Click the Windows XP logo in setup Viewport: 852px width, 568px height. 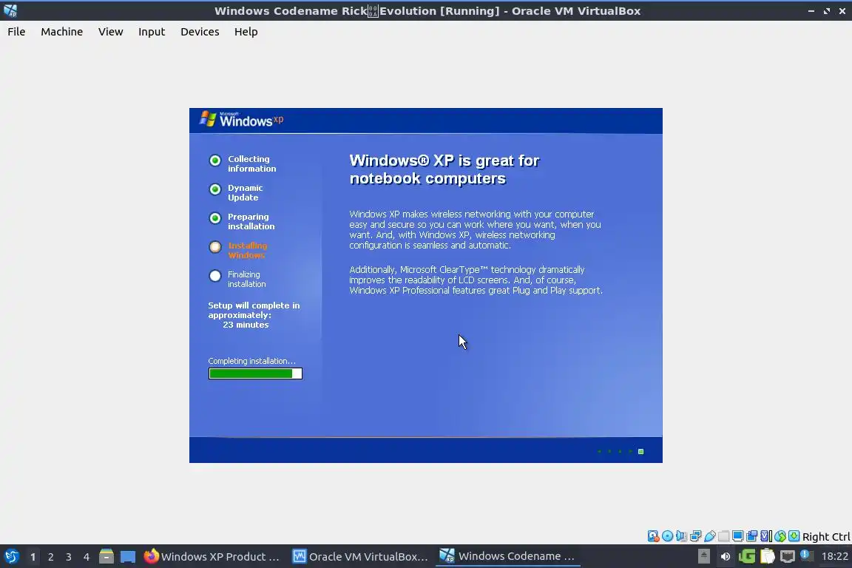pyautogui.click(x=241, y=120)
